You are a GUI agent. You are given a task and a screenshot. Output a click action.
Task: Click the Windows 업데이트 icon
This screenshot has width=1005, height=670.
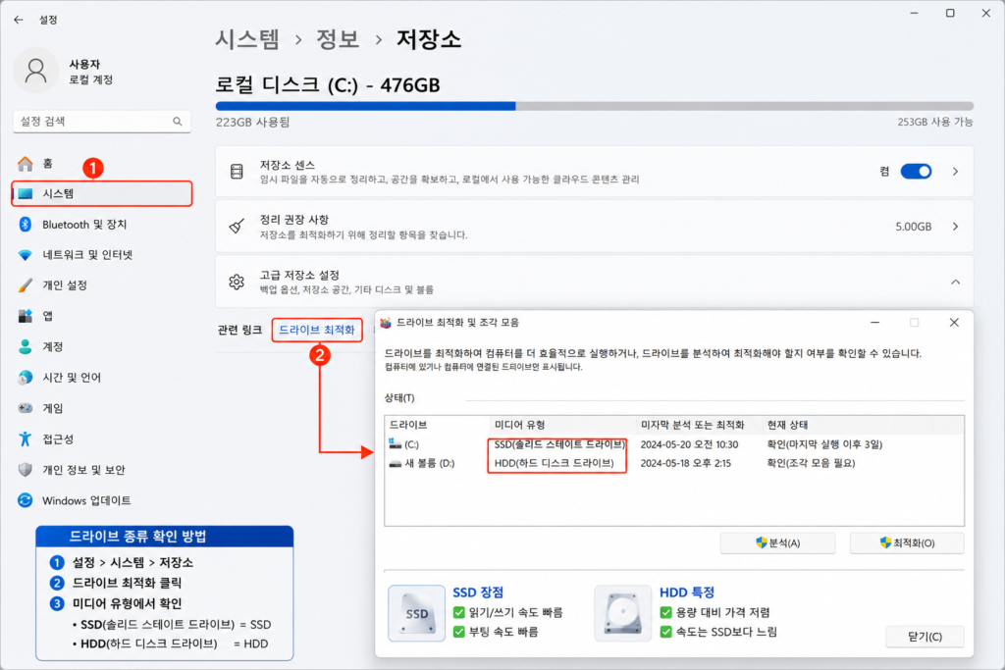point(25,500)
